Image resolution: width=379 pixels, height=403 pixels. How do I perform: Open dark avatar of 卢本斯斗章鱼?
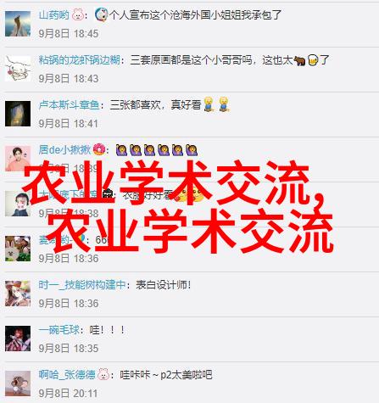[x=18, y=114]
